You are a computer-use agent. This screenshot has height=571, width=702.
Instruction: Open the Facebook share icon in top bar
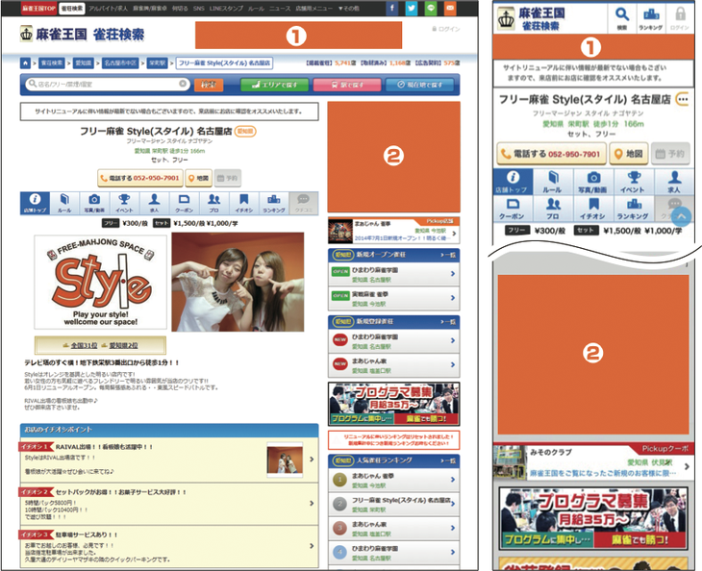tap(392, 8)
